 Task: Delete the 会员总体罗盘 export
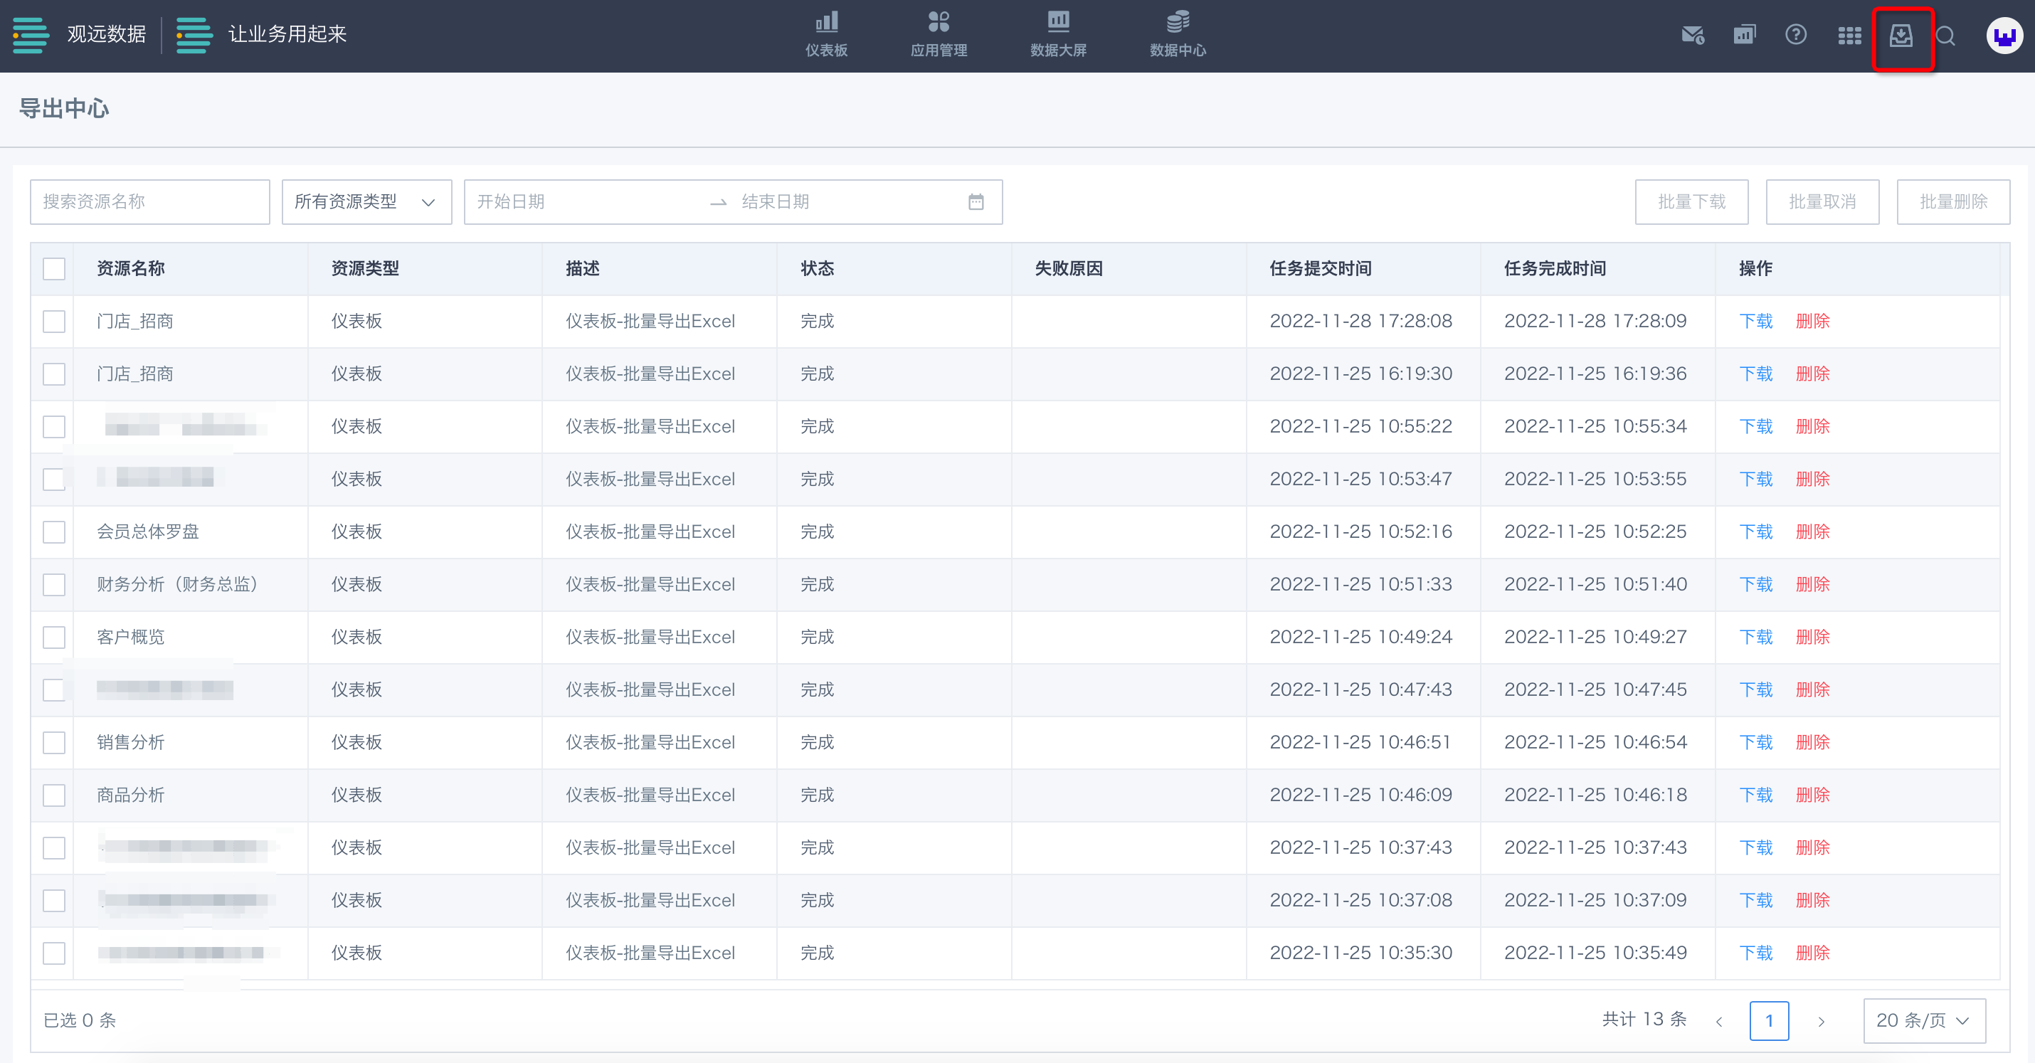(1812, 532)
